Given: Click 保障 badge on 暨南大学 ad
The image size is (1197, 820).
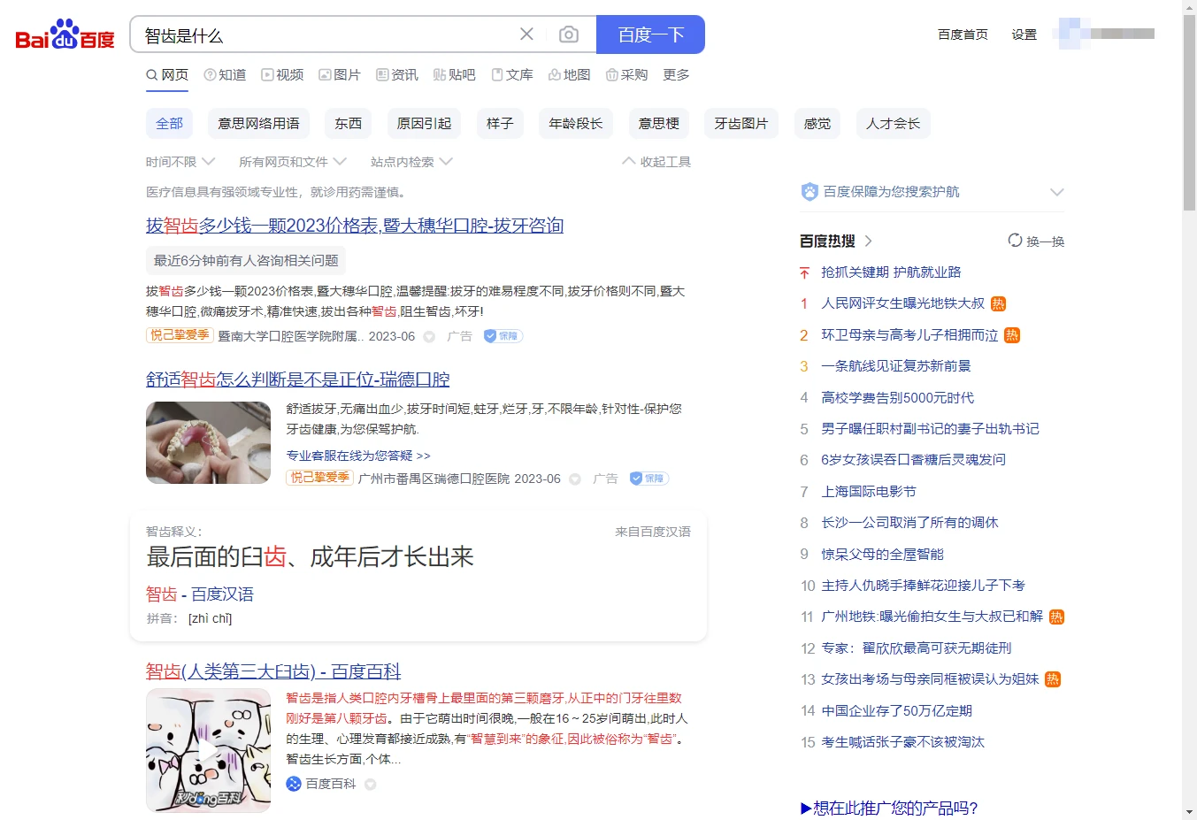Looking at the screenshot, I should (x=503, y=336).
